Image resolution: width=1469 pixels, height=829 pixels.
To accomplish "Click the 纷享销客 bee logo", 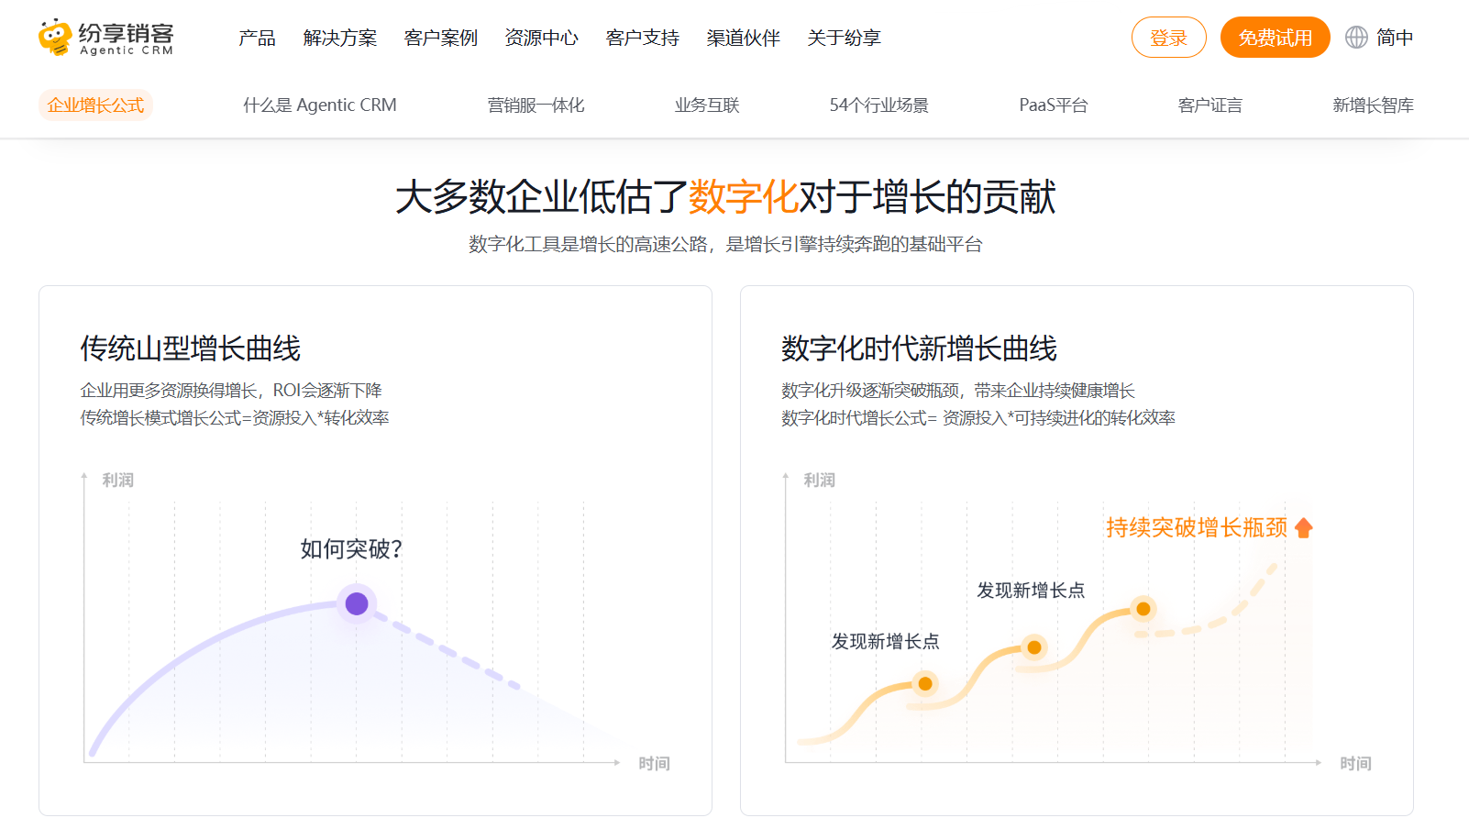I will point(105,38).
